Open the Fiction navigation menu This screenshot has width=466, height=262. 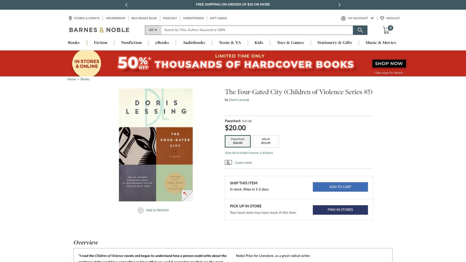[101, 43]
